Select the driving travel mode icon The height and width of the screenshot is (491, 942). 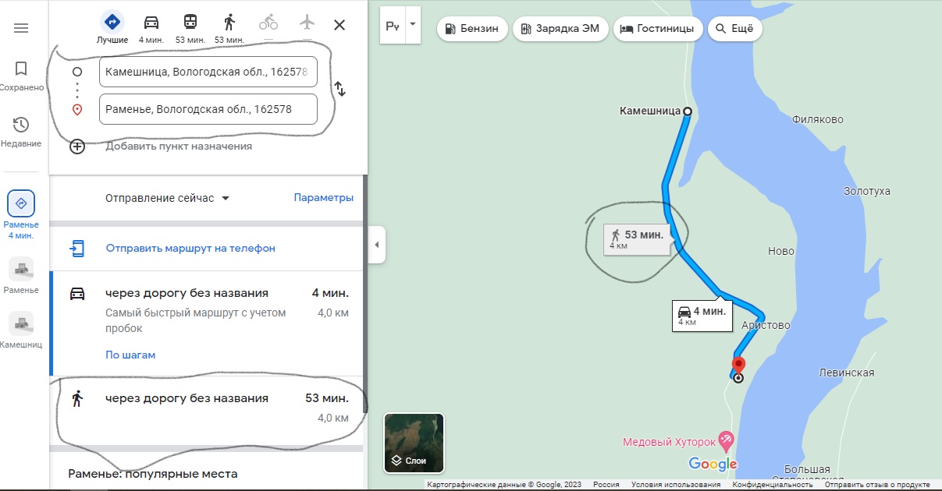[151, 23]
